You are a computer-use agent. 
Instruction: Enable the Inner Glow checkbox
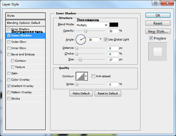pyautogui.click(x=9, y=48)
